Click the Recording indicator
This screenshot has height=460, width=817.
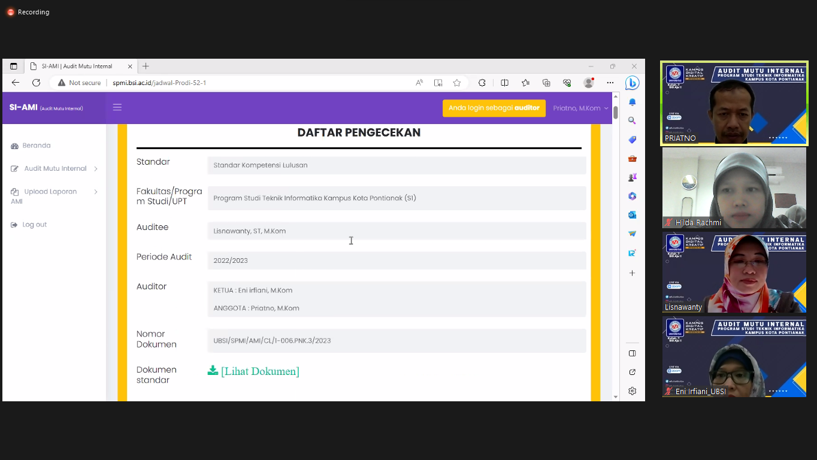28,12
